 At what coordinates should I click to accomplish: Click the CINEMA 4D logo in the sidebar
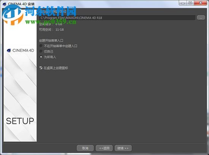(x=21, y=50)
